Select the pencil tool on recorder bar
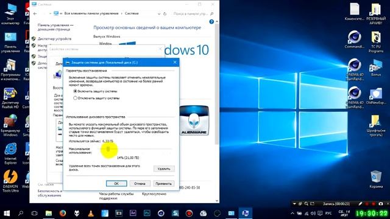 (360, 204)
